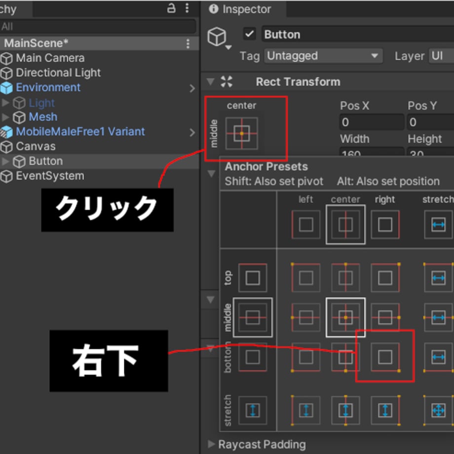Select the center column header anchor preset

(x=345, y=225)
